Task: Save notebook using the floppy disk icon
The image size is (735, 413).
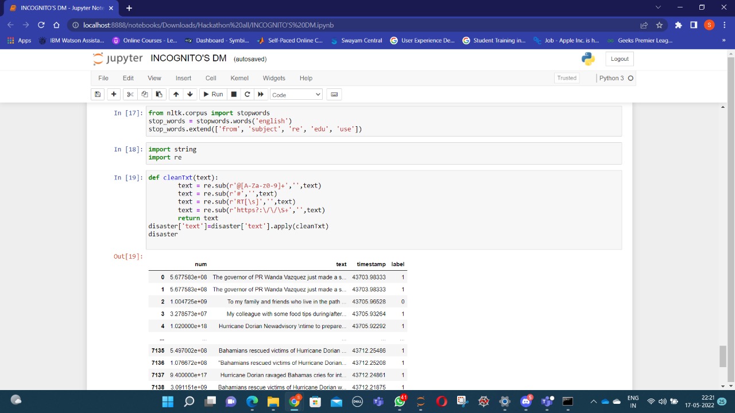Action: click(98, 94)
